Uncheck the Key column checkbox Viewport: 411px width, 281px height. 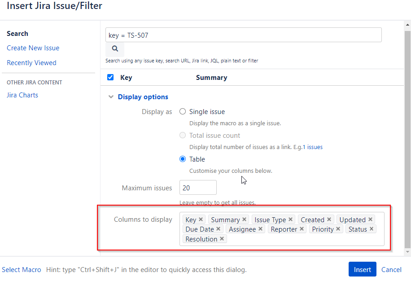point(110,77)
